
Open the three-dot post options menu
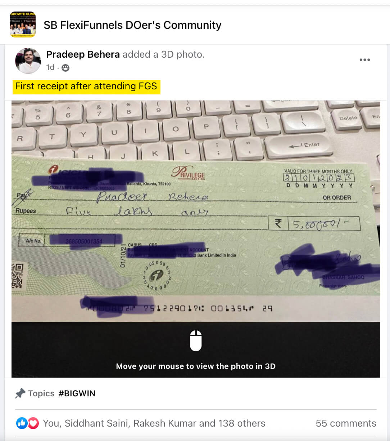coord(364,60)
